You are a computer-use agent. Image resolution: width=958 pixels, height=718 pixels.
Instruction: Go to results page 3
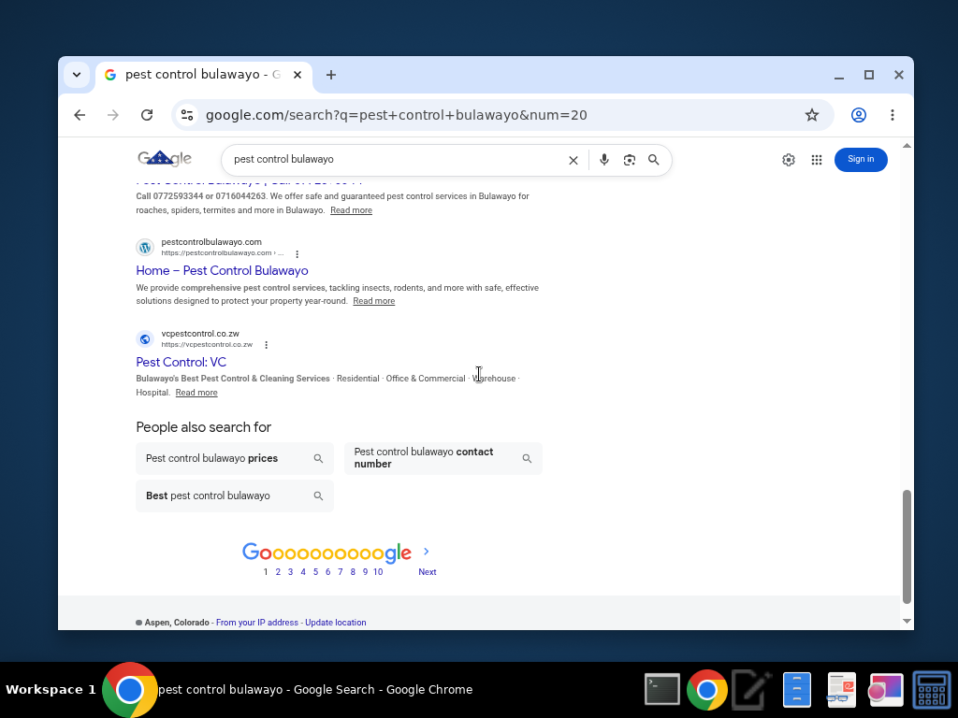point(290,572)
